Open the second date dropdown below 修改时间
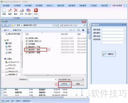Viewport: 128px width, 103px height. 123,42
